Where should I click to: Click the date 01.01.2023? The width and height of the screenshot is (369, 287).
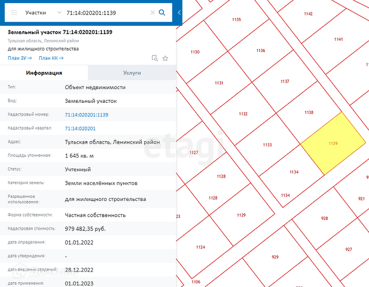(79, 283)
